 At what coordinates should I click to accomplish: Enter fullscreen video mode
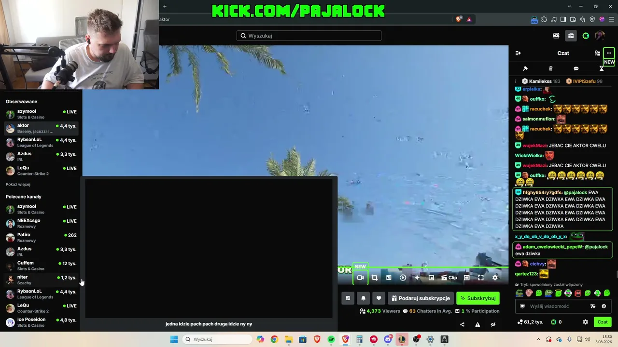(x=481, y=278)
